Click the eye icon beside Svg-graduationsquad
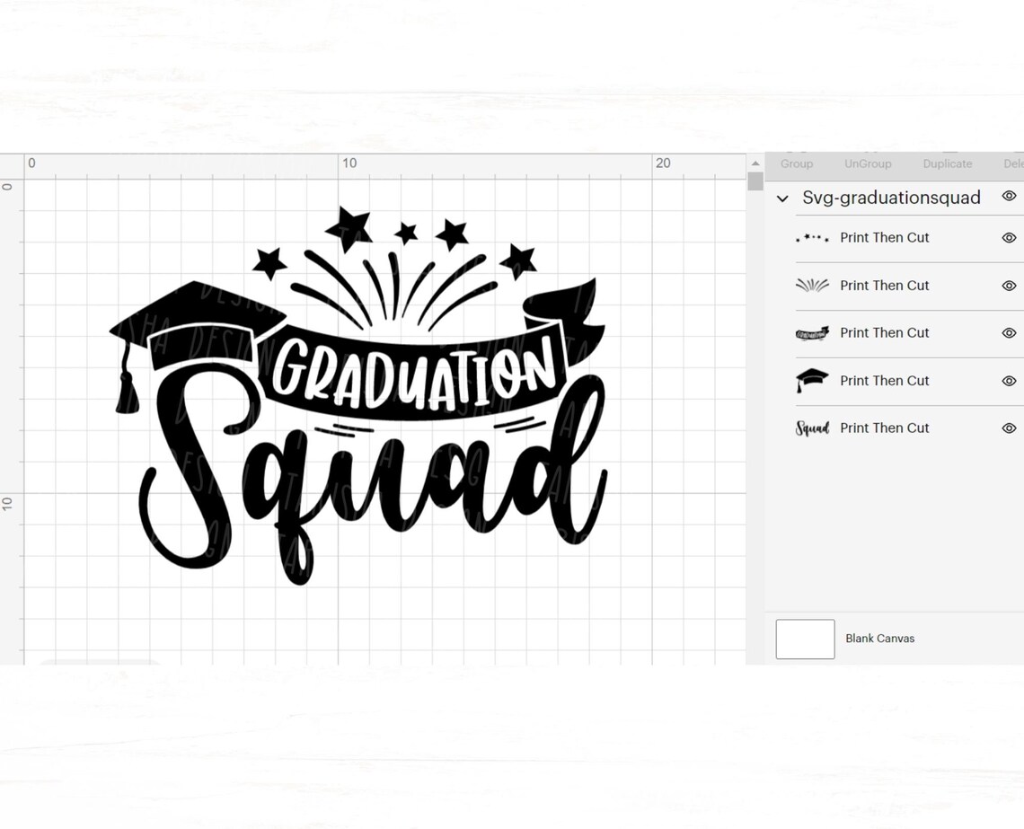 click(x=1009, y=196)
